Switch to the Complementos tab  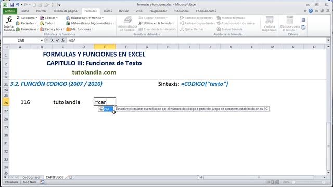[206, 11]
